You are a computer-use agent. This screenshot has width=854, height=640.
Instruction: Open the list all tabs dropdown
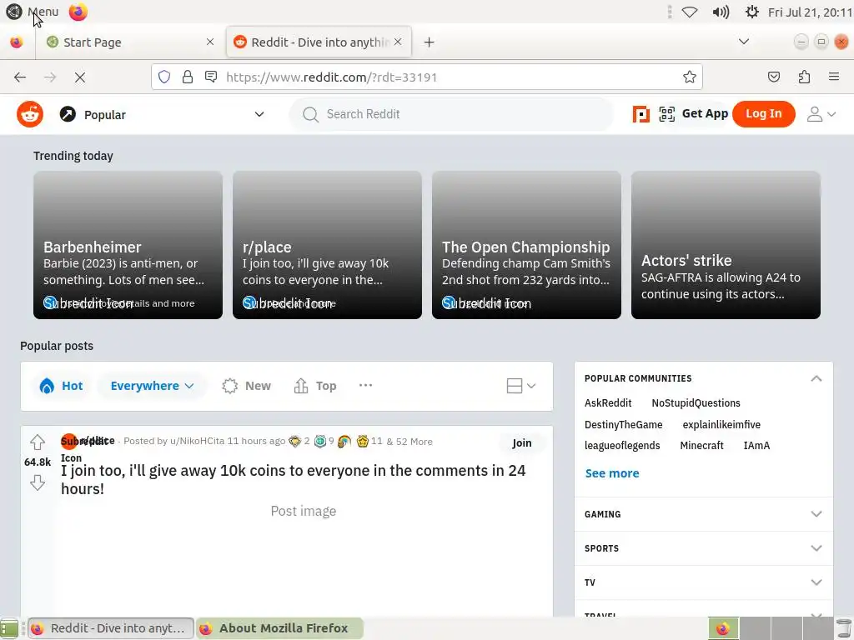tap(743, 42)
